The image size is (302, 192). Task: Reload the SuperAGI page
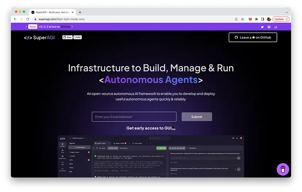pos(28,19)
